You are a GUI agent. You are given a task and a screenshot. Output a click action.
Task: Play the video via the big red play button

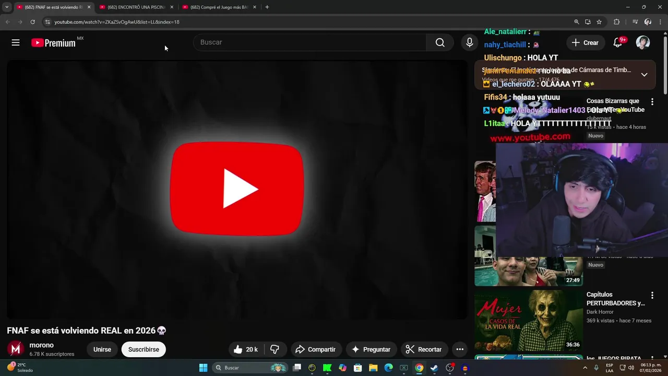(237, 189)
